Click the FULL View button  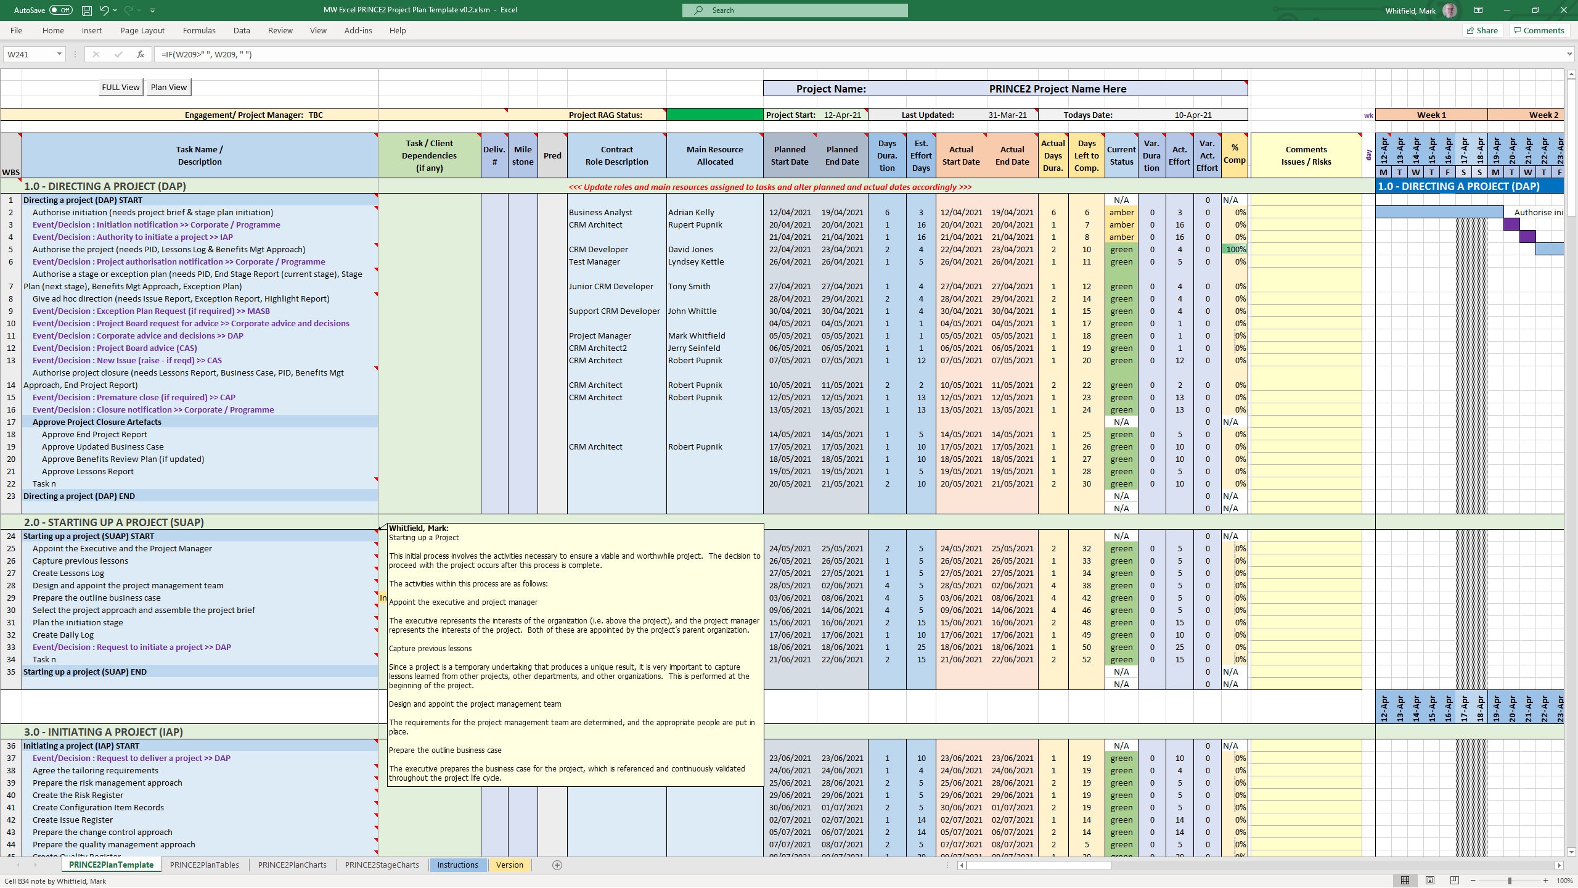click(121, 87)
